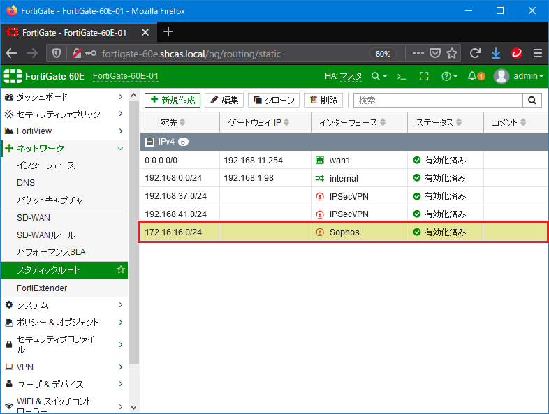Viewport: 549px width, 414px height.
Task: Click the 80% zoom level indicator
Action: [x=383, y=54]
